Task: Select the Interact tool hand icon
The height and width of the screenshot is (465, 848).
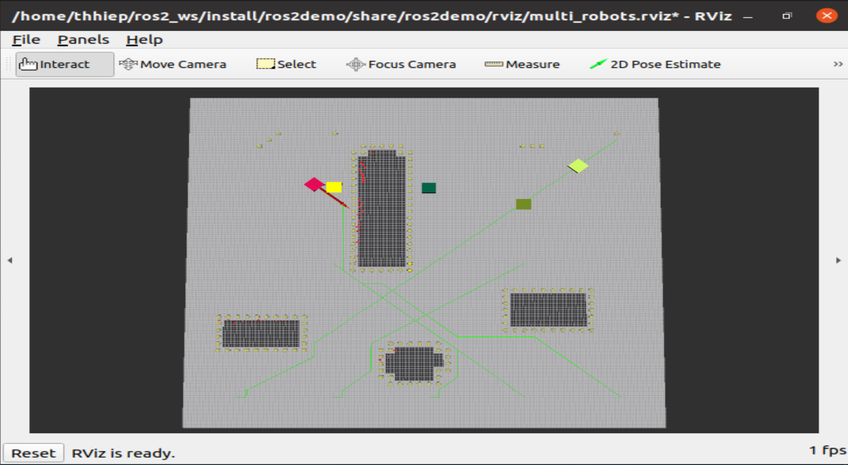Action: 28,64
